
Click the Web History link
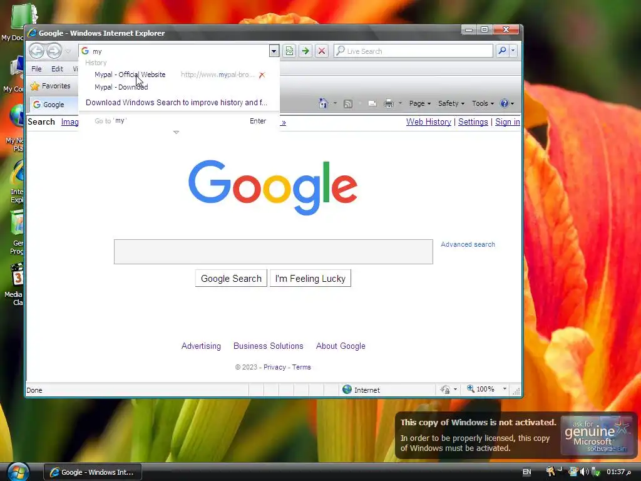(x=428, y=122)
